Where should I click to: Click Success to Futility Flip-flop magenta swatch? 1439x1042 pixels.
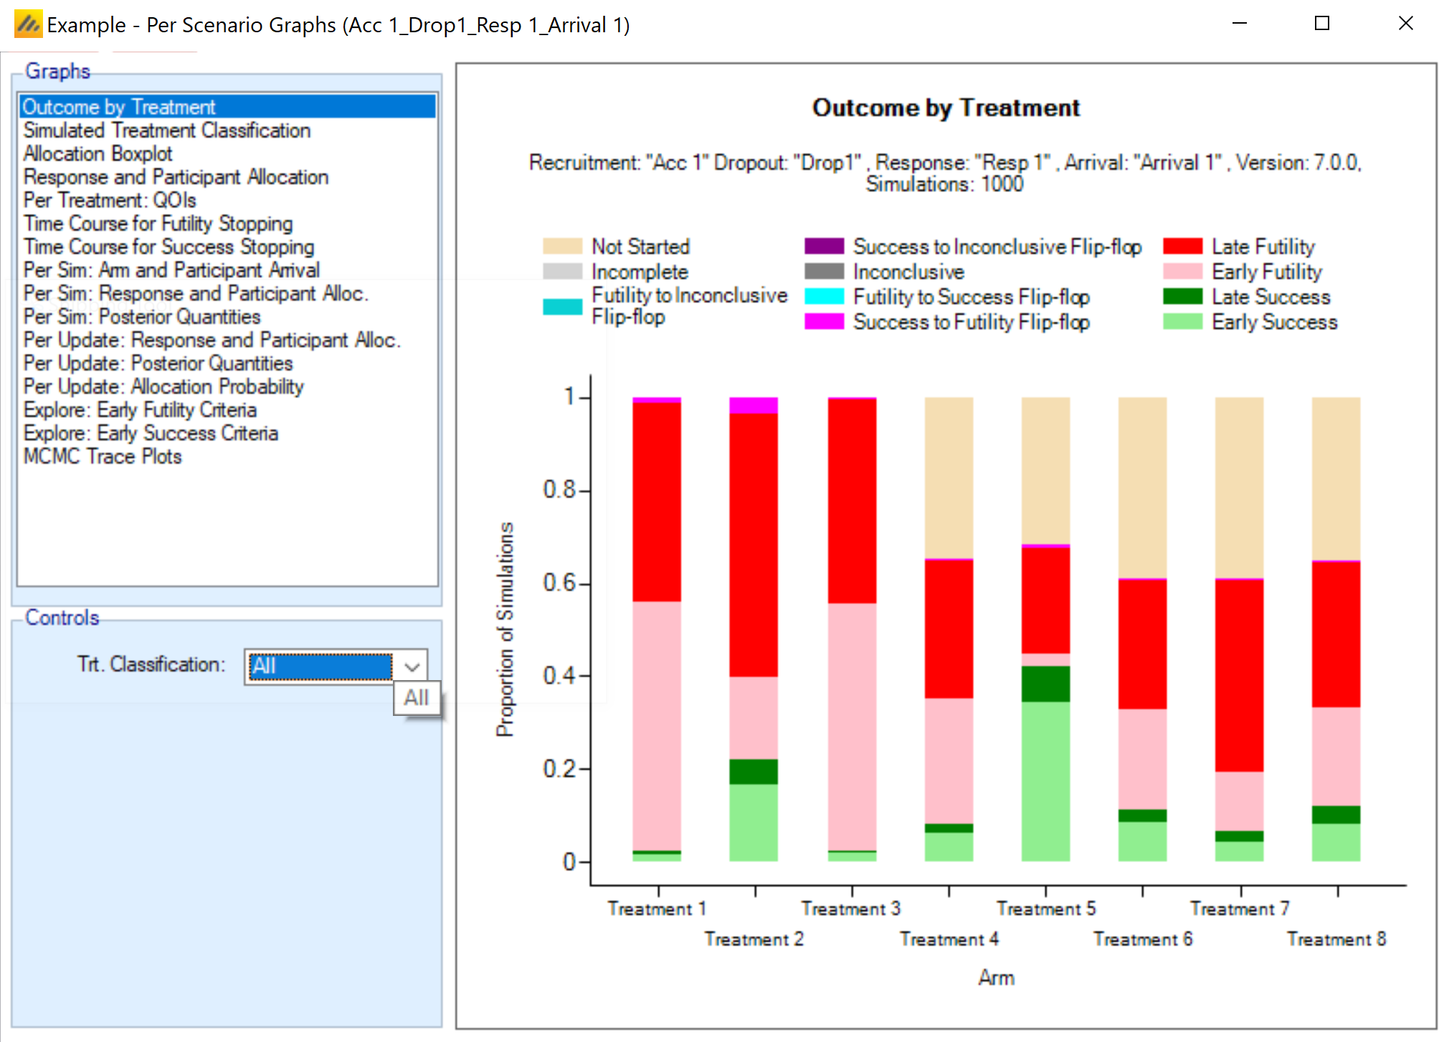coord(824,322)
